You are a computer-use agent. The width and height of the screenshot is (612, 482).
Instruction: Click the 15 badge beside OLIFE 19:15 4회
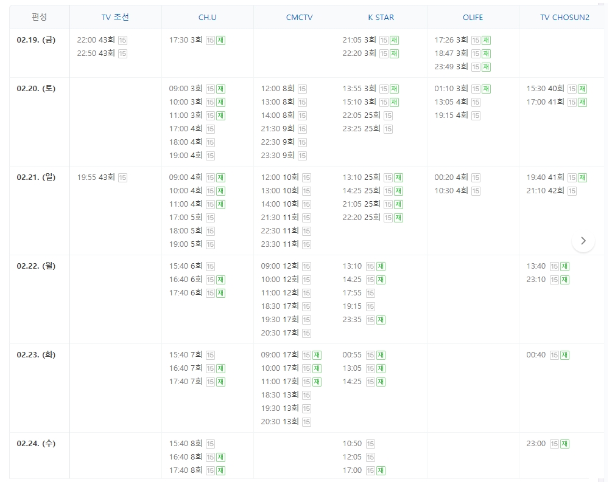[476, 115]
